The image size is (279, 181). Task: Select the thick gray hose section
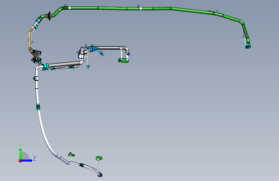point(64,64)
